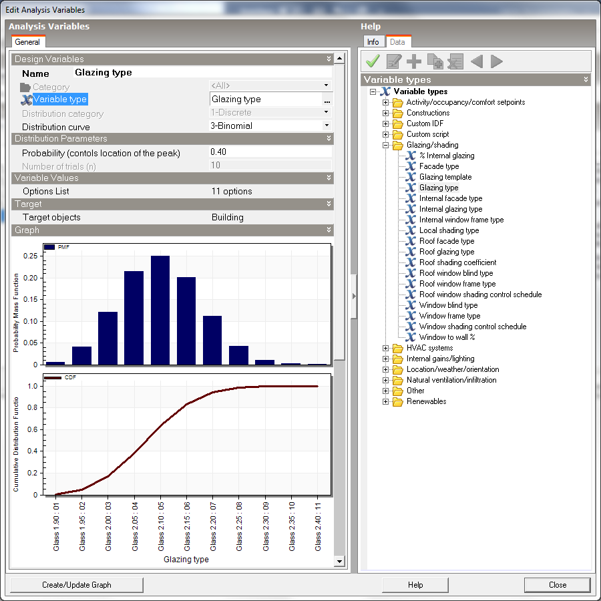Switch to the Info tab
The image size is (601, 601).
[373, 42]
